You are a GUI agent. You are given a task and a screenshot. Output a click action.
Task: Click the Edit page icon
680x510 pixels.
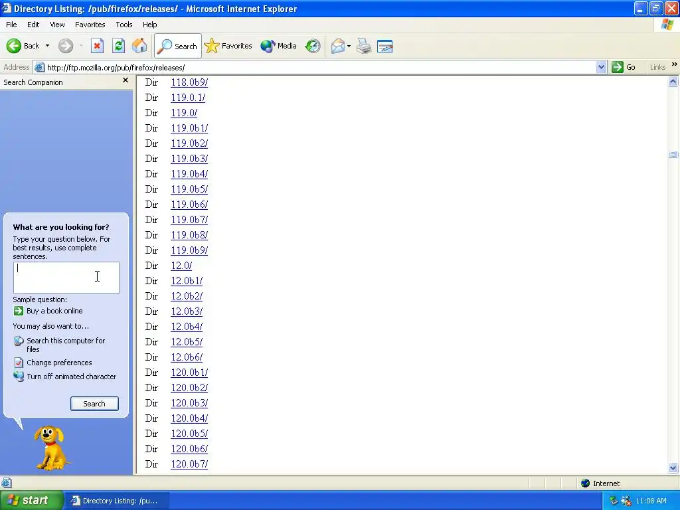point(384,46)
